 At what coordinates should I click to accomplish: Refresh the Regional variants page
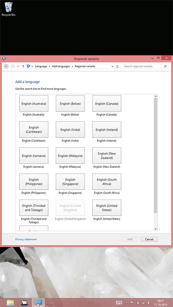click(117, 66)
